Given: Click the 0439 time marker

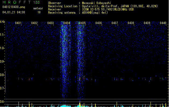Looking at the screenshot, I should tap(147, 23).
